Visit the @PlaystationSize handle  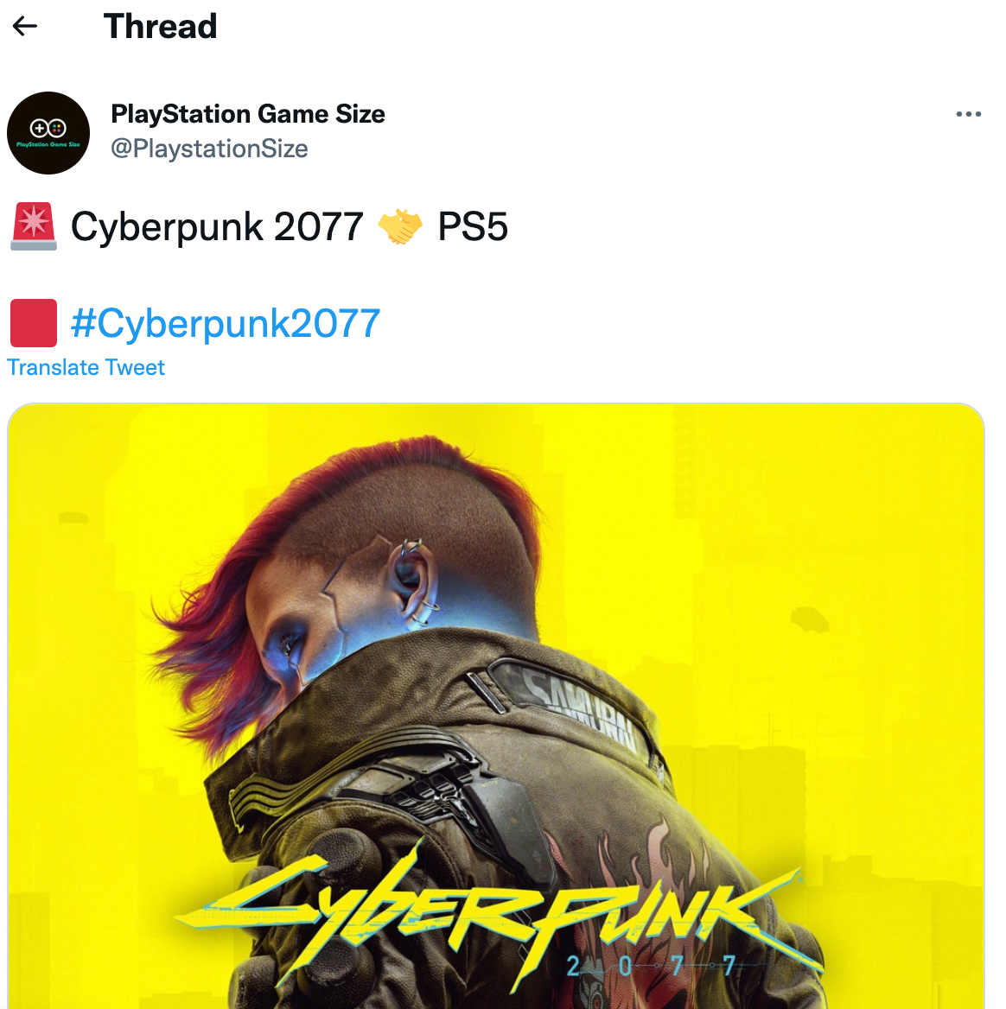coord(209,149)
